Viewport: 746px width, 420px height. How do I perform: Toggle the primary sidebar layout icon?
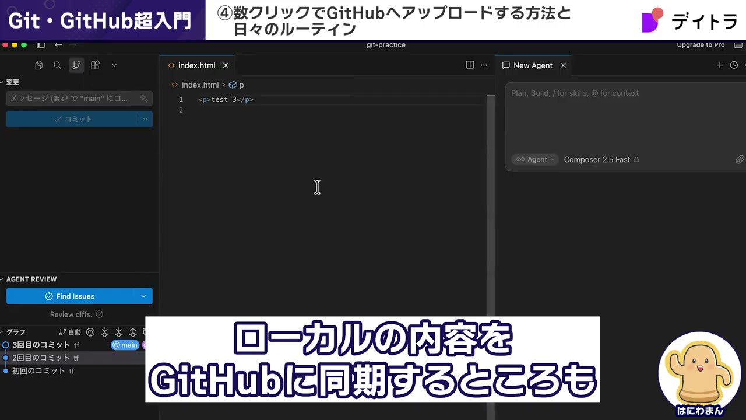(41, 45)
